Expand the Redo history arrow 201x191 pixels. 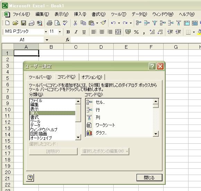(131, 23)
